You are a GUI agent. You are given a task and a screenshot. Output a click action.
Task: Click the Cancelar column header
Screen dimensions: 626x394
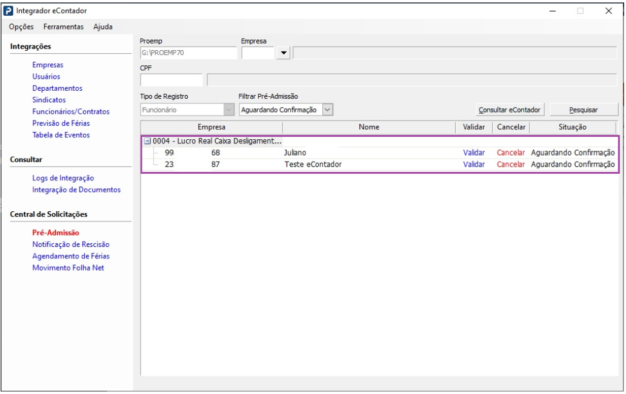point(511,127)
